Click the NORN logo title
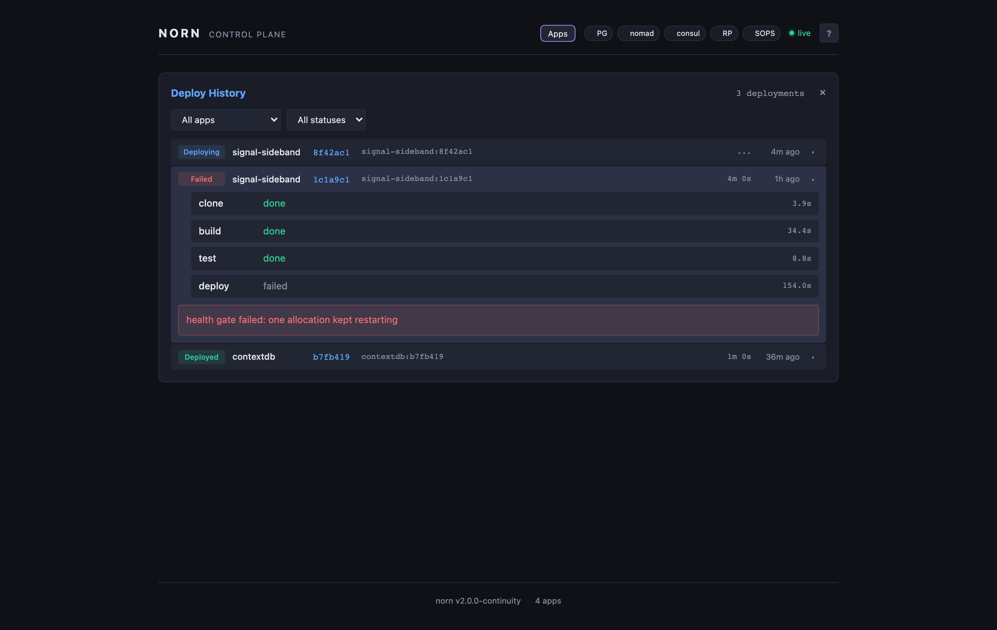 180,33
